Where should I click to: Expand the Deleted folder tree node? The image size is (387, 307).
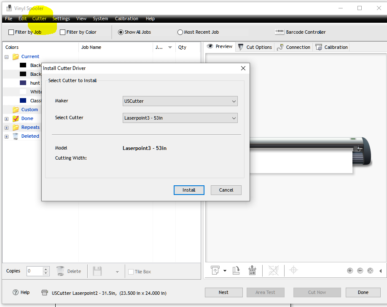(7, 136)
